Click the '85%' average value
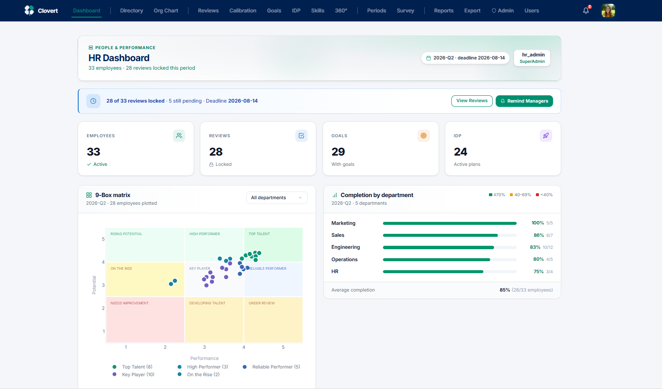 (505, 290)
